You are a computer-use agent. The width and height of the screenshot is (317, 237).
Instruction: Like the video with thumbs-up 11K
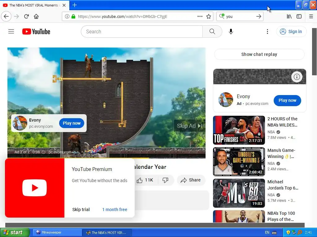click(x=145, y=180)
